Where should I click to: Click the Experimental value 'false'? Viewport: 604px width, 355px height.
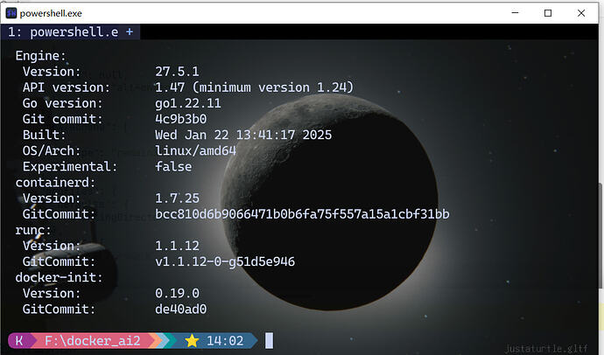173,166
